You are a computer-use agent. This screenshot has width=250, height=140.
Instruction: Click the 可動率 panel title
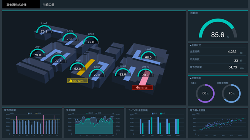click(194, 13)
